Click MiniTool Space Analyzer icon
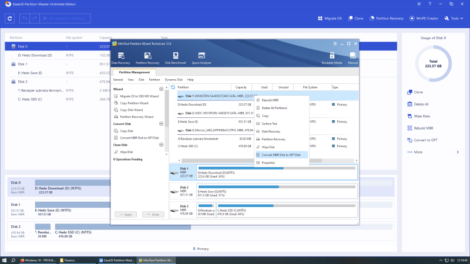This screenshot has width=470, height=264. pyautogui.click(x=202, y=58)
